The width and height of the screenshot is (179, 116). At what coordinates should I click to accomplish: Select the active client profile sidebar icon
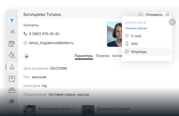[12, 67]
